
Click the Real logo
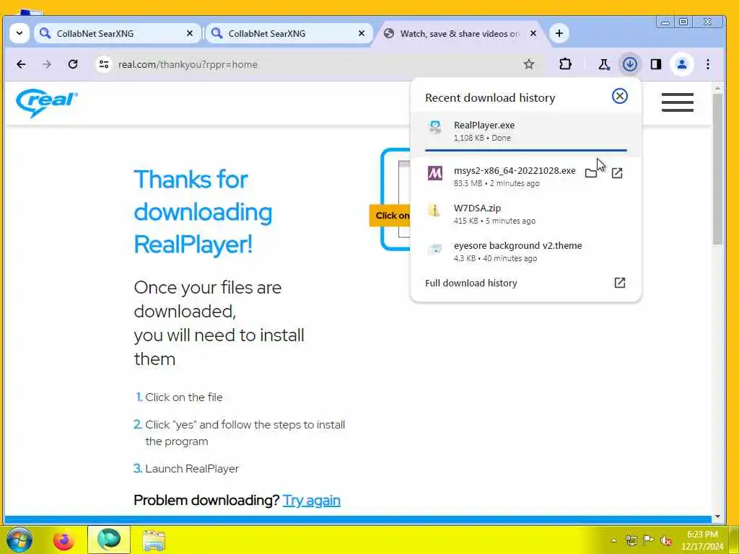point(46,102)
